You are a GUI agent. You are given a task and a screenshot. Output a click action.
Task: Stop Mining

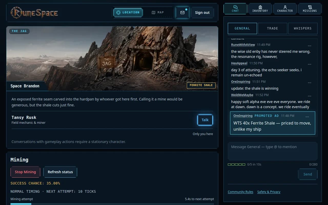(x=25, y=172)
